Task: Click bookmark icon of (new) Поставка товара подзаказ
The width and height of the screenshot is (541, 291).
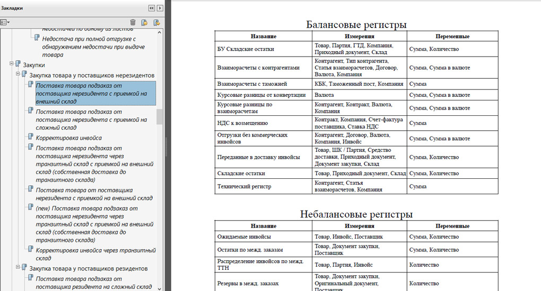Action: pyautogui.click(x=31, y=207)
